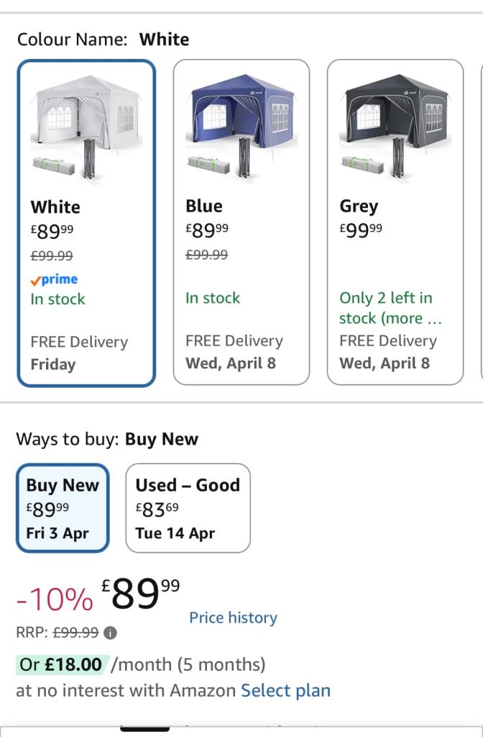
Task: Open the Price history link
Action: 233,618
